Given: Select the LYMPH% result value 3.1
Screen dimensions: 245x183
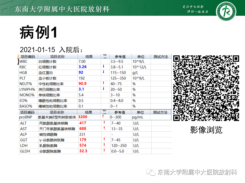Looking at the screenshot, I should click(x=81, y=89).
